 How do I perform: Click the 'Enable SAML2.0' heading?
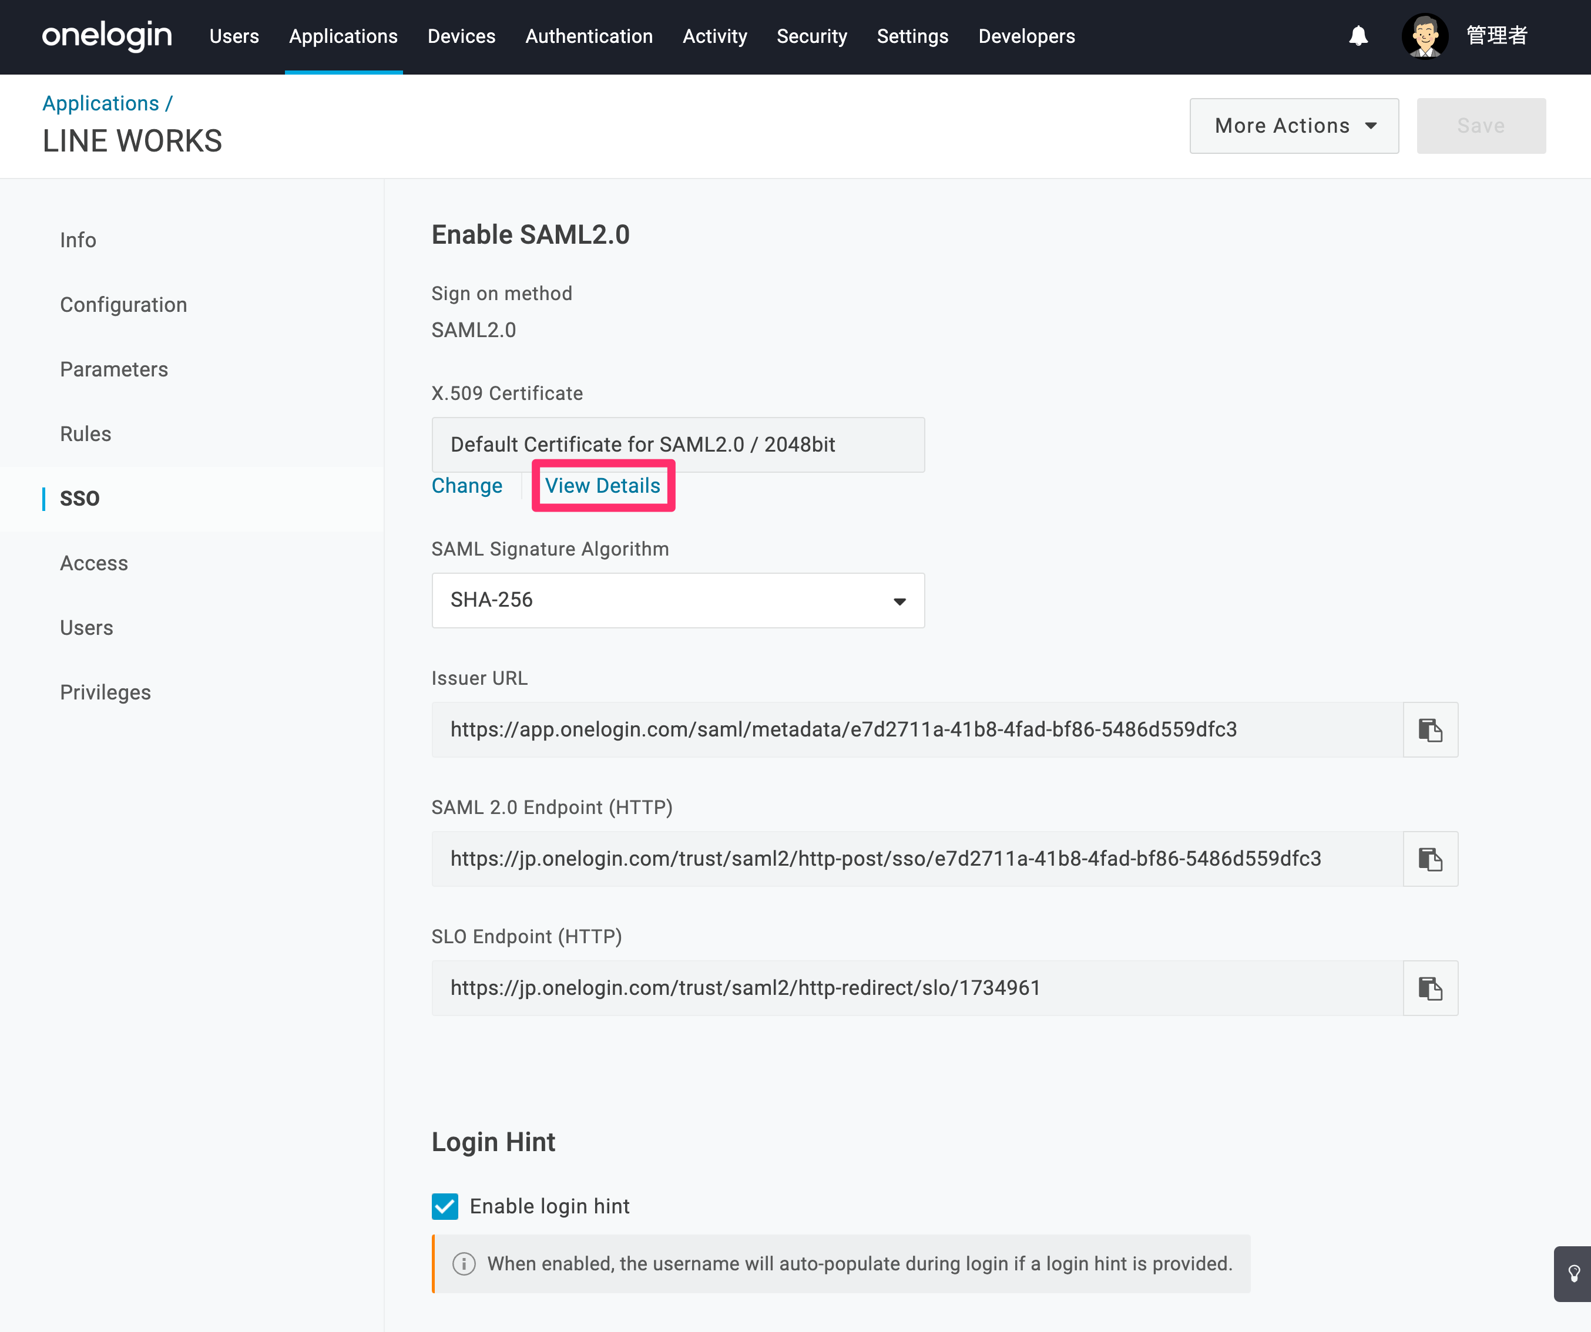(531, 235)
